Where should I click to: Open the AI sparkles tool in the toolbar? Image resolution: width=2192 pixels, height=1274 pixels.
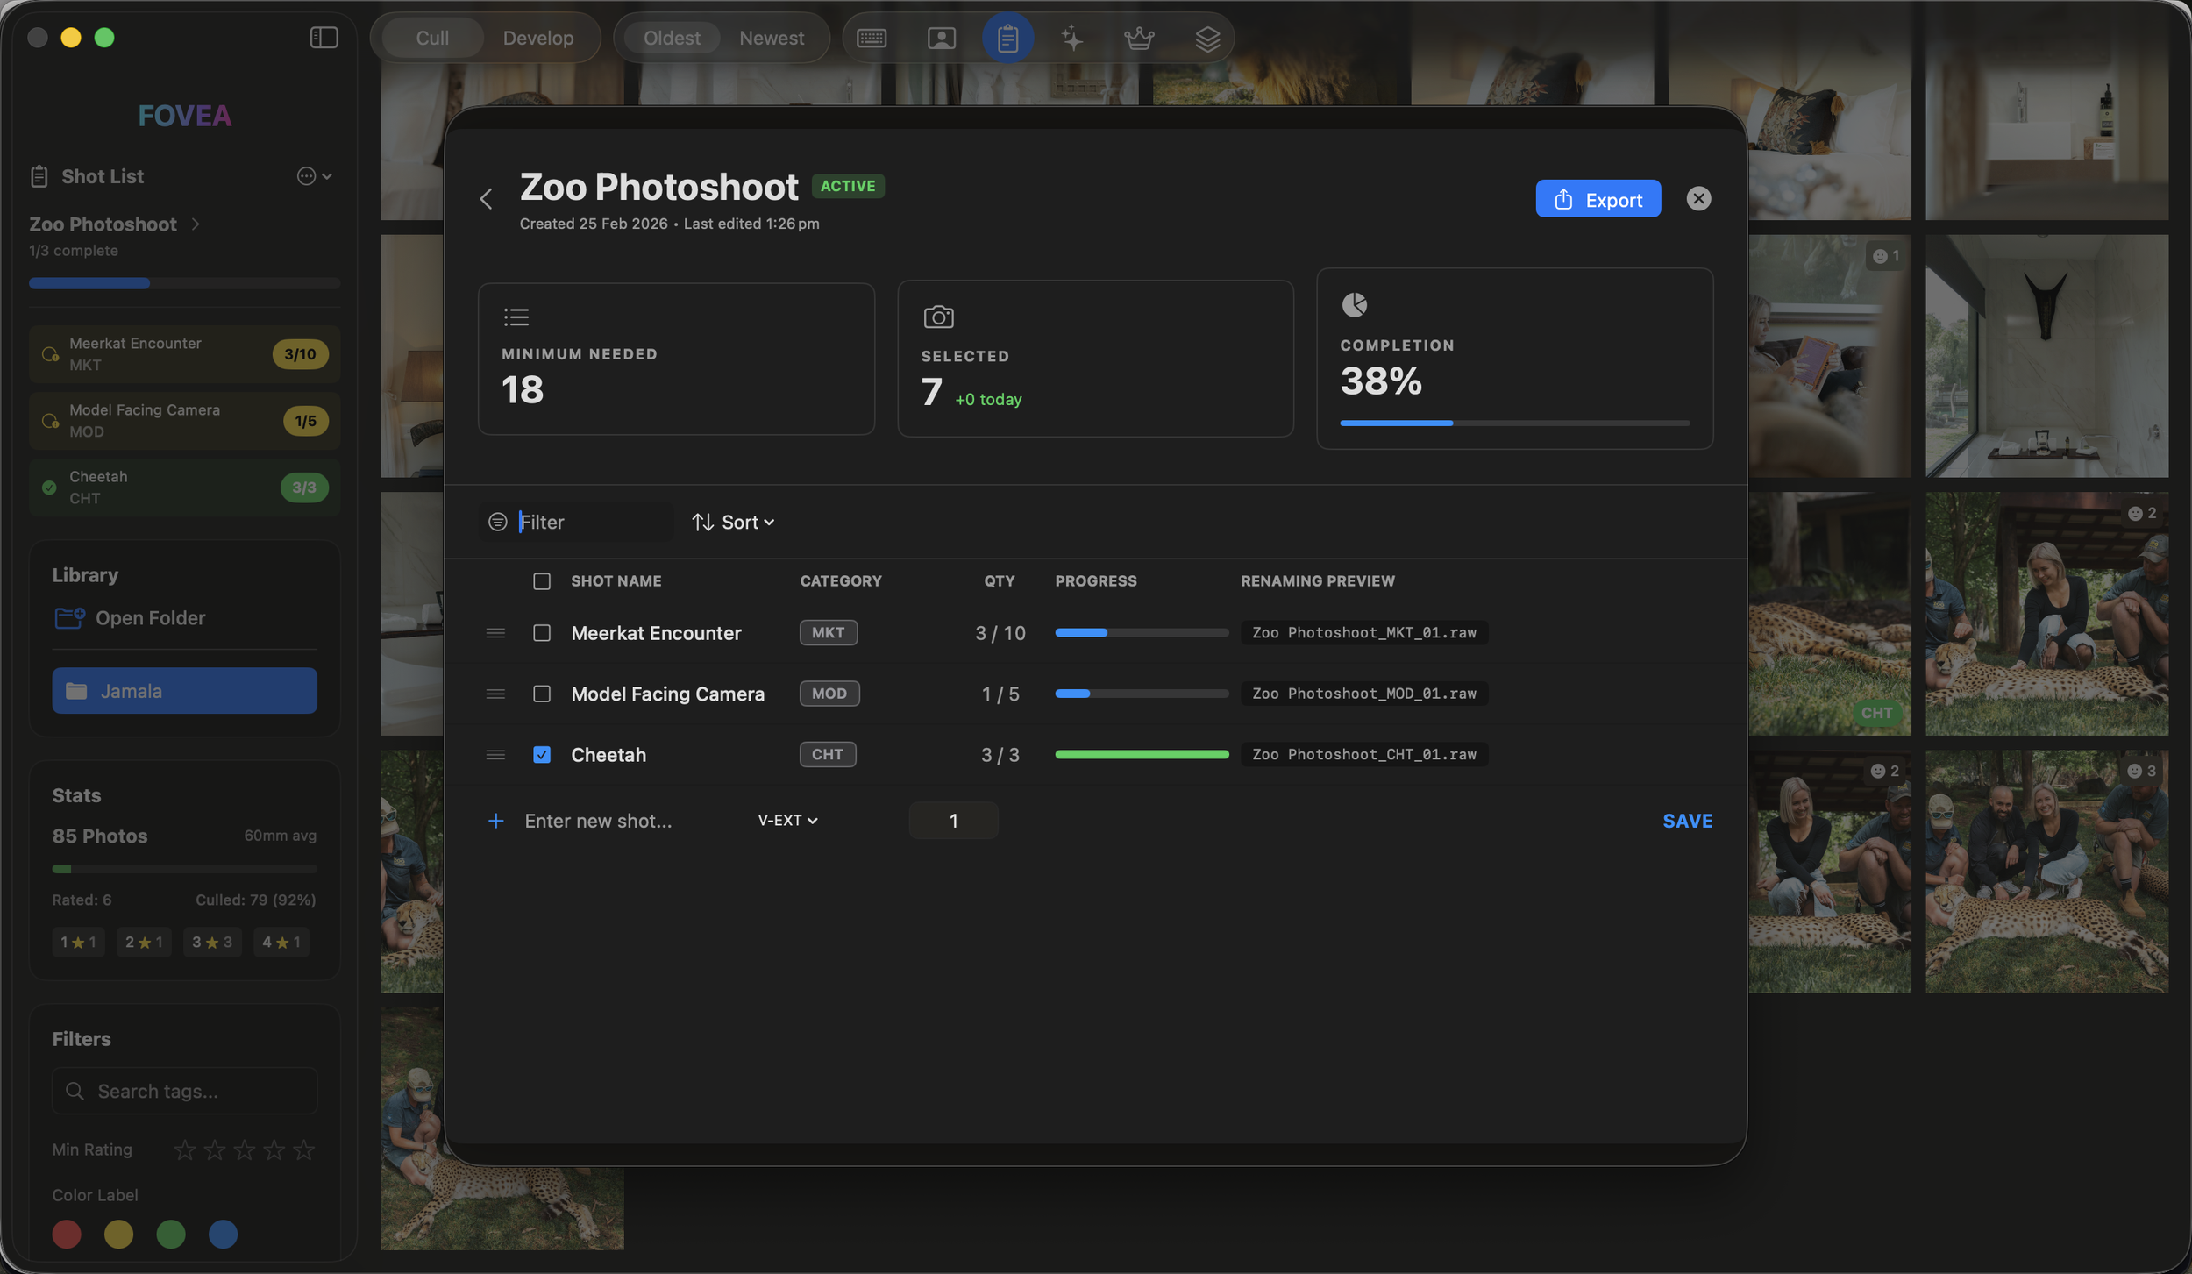(1071, 38)
